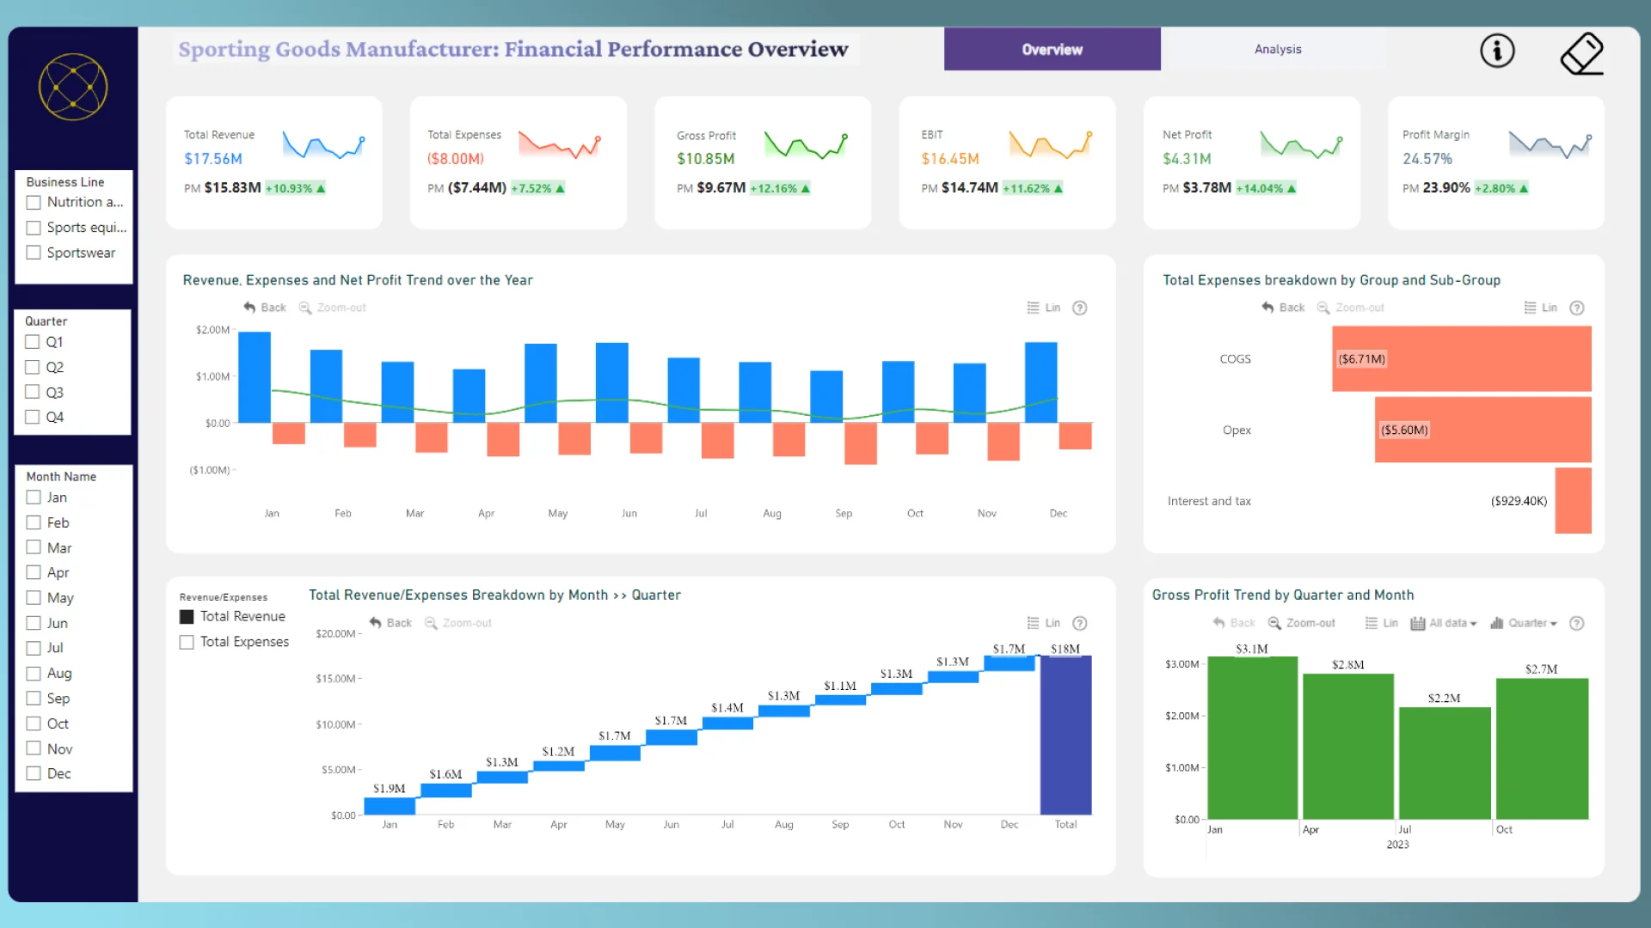Open Quarter dropdown in Gross Profit chart
Image resolution: width=1651 pixels, height=928 pixels.
point(1524,623)
